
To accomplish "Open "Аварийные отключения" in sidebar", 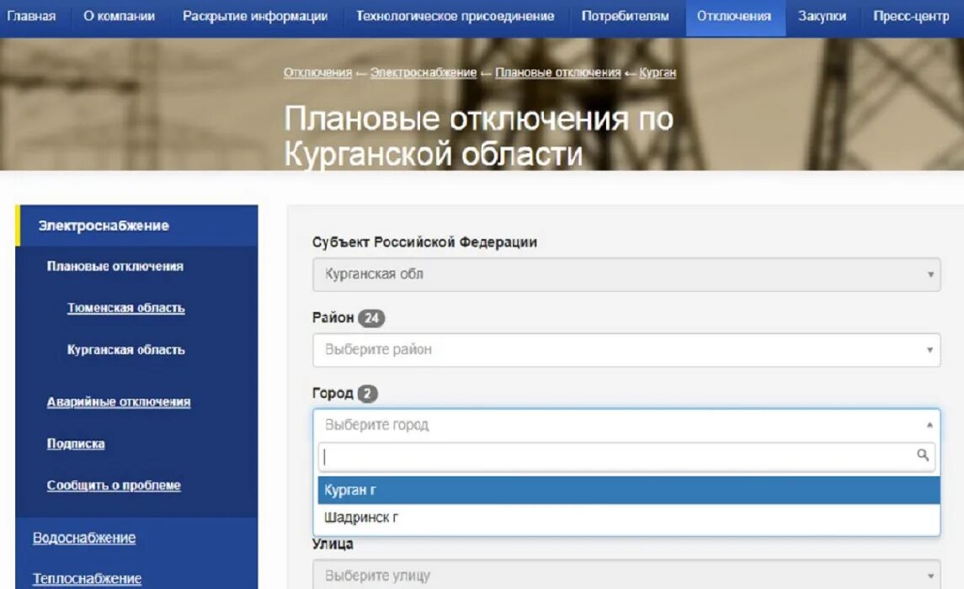I will point(119,402).
